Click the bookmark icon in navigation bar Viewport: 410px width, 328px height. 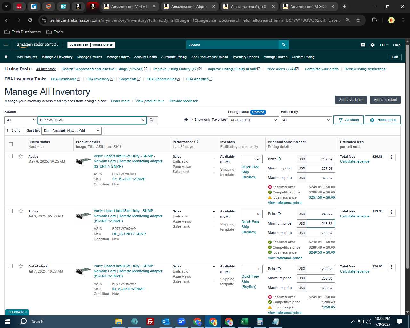click(x=6, y=57)
